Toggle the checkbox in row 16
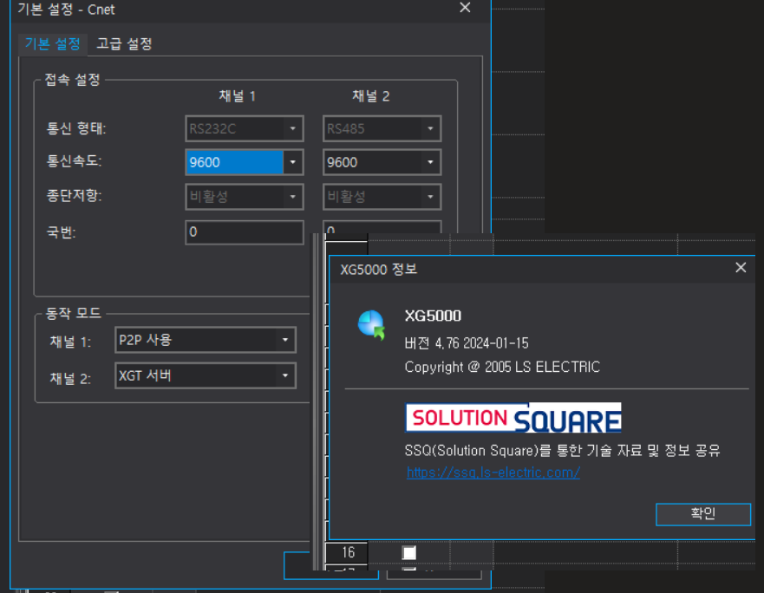764x593 pixels. pos(408,552)
